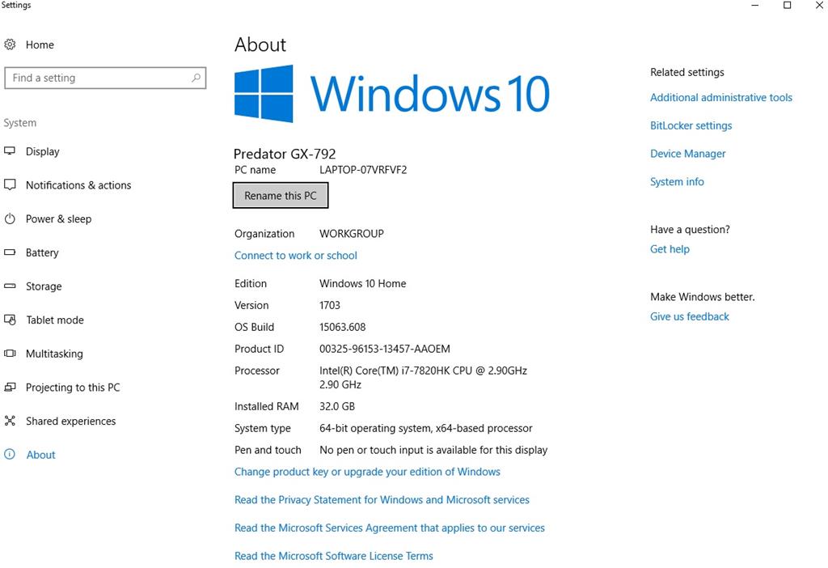828x568 pixels.
Task: Click the Installed RAM value 32.0 GB
Action: pos(337,406)
